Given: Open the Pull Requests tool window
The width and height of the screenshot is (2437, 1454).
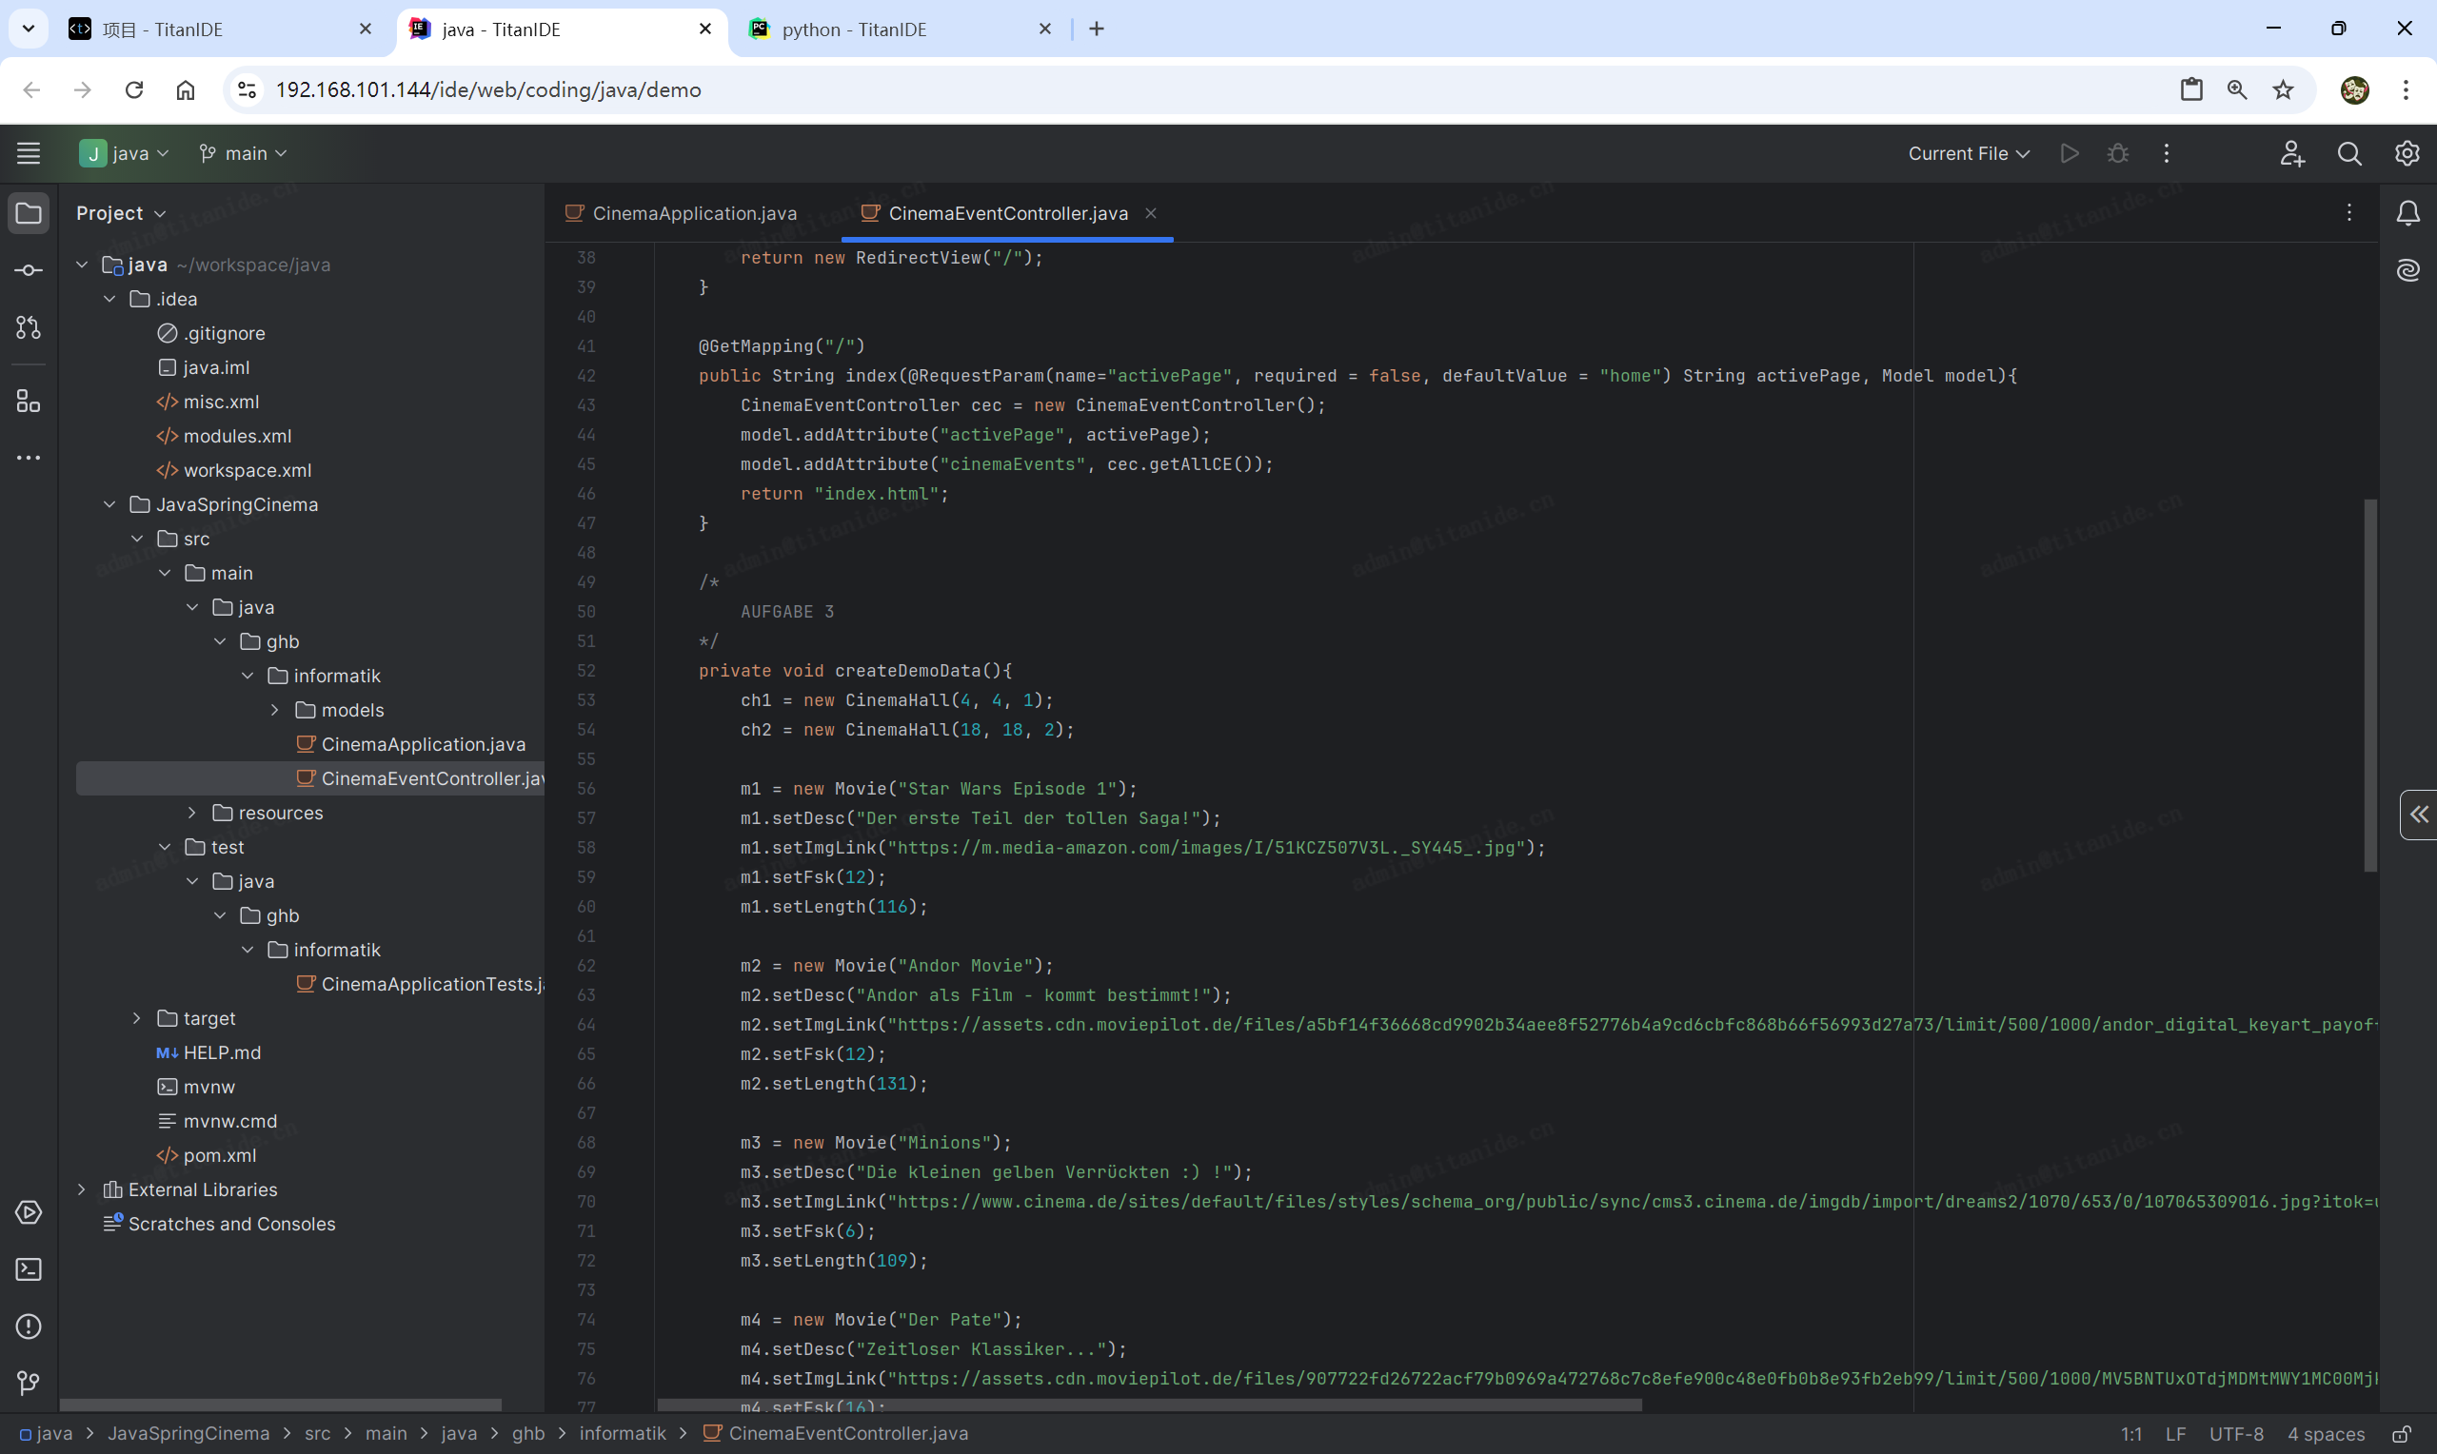Looking at the screenshot, I should click(29, 328).
